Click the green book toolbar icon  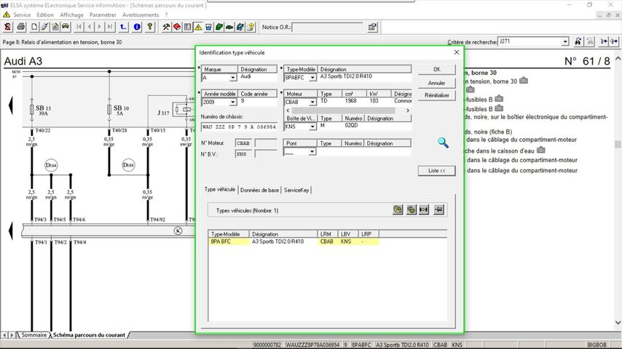point(219,27)
